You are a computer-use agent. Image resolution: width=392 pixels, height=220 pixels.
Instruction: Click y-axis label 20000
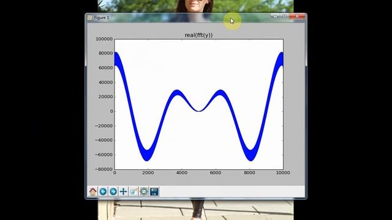[105, 97]
